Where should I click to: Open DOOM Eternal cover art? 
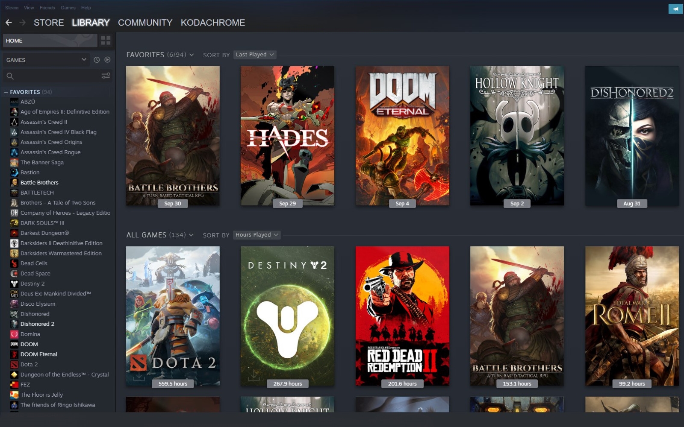click(x=402, y=136)
